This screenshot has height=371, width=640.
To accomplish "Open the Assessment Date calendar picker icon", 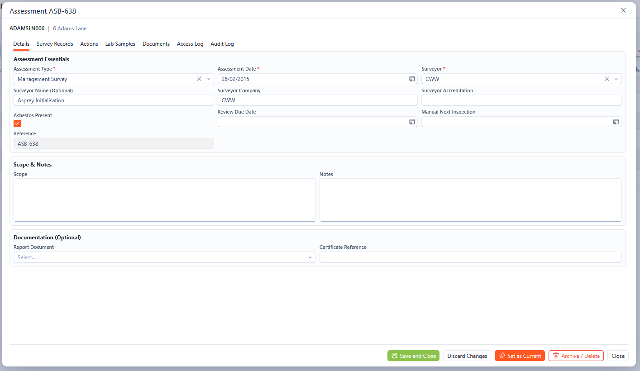I will click(x=412, y=79).
